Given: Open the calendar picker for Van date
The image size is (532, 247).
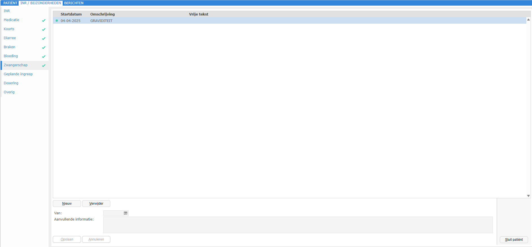Looking at the screenshot, I should point(126,213).
